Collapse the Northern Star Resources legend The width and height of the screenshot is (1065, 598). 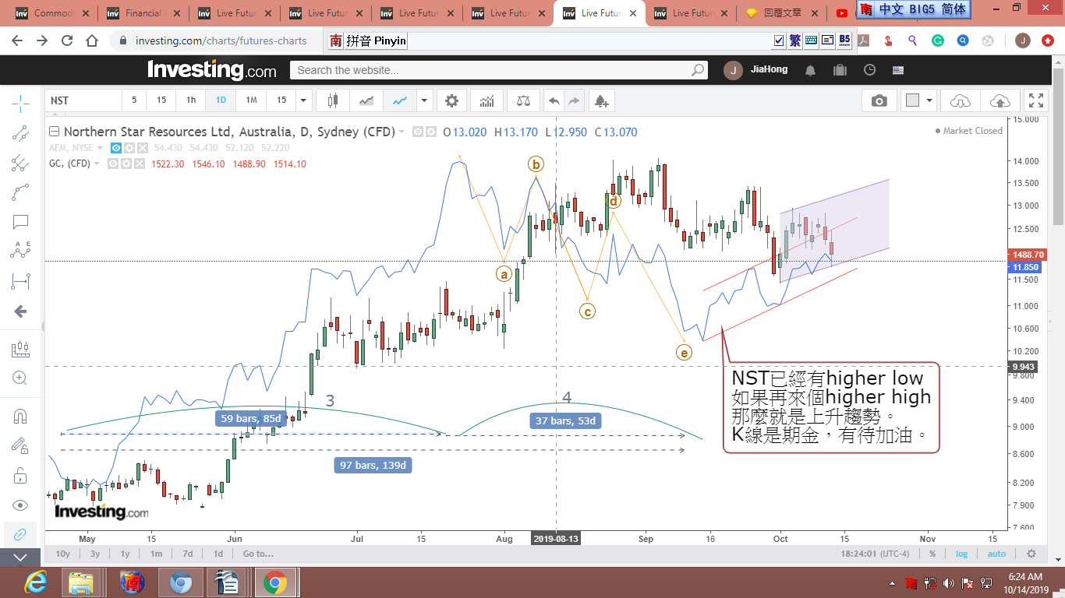click(54, 132)
